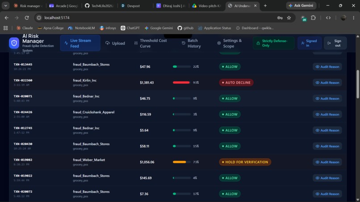Click the localhost:5174 address bar
Viewport: 360px width, 202px height.
[156, 18]
